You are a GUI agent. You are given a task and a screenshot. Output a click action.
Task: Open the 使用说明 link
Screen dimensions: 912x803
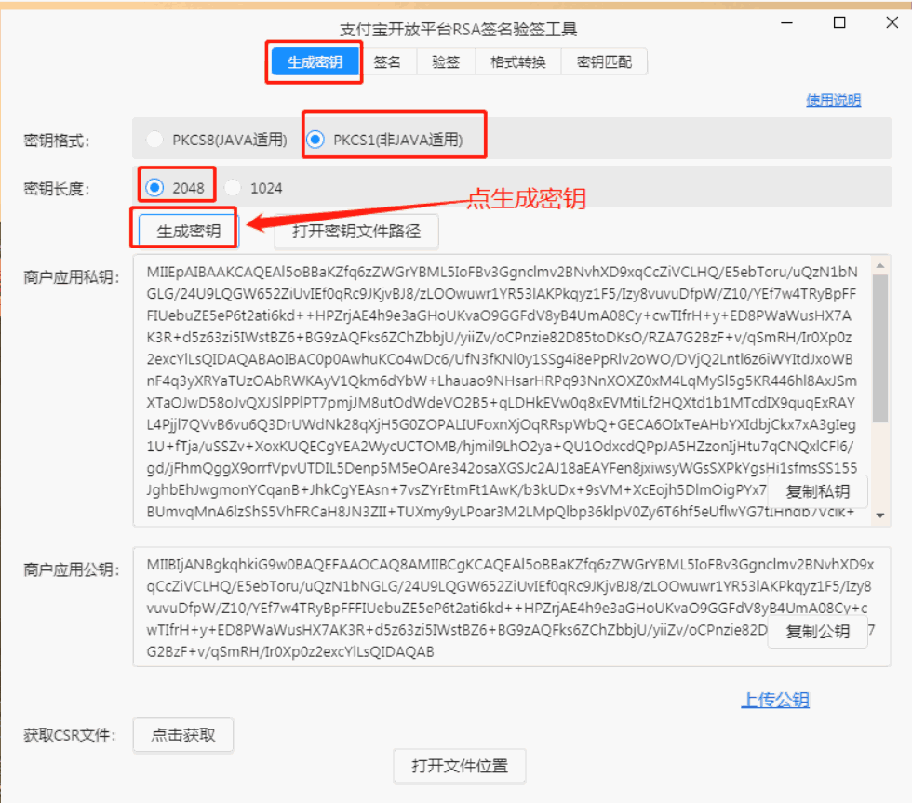click(x=833, y=100)
